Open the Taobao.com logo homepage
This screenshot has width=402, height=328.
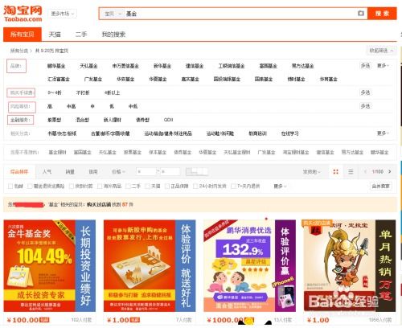click(x=23, y=14)
